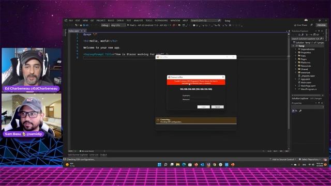
Task: Expand the Properties folder
Action: (295, 53)
